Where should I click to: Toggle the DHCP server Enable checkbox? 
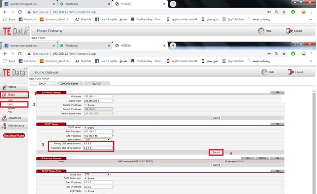click(x=86, y=127)
